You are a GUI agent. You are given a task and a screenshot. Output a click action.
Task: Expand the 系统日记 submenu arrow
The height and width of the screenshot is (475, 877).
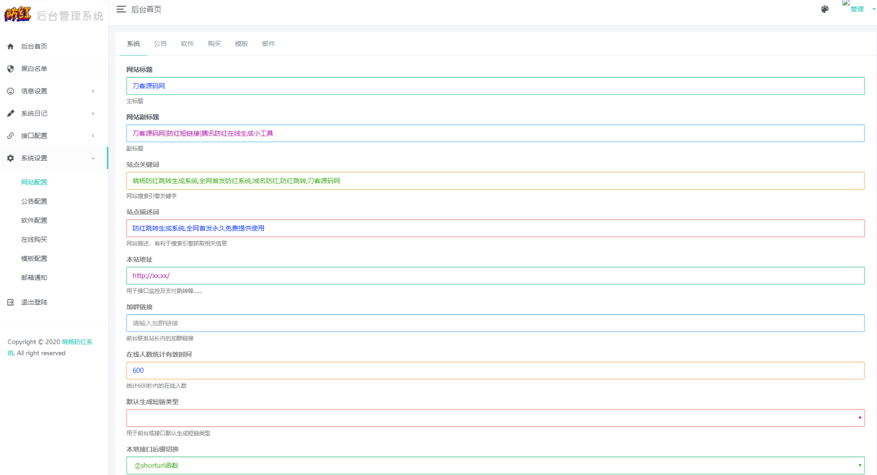coord(93,114)
